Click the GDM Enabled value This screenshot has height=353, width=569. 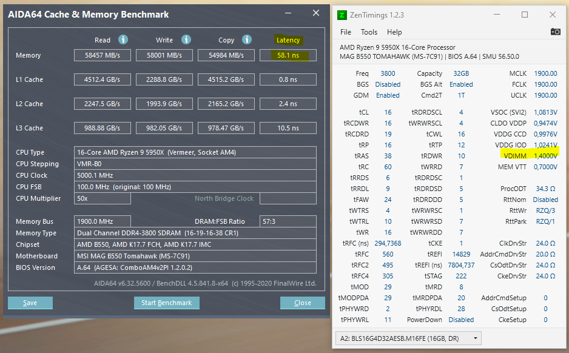tap(388, 95)
